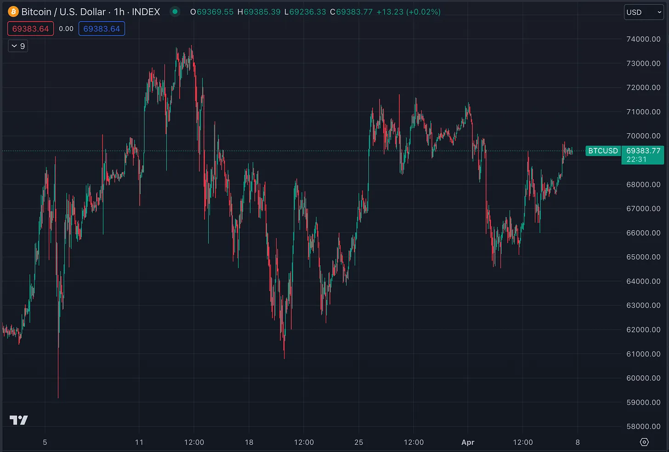
Task: Click the spread value 0.00
Action: (66, 29)
